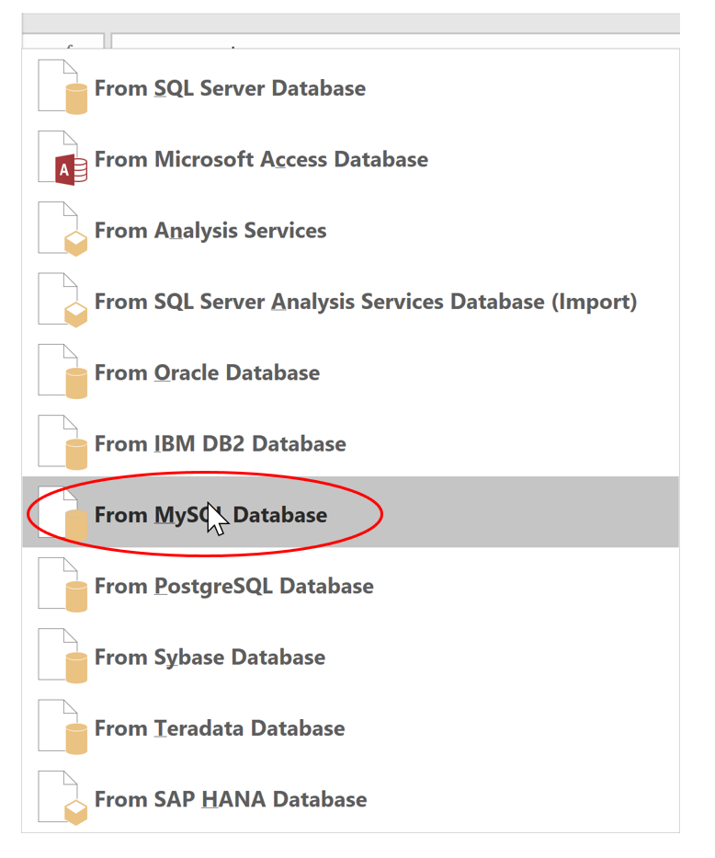Select From SQL Server Database
The width and height of the screenshot is (715, 858).
[x=230, y=87]
